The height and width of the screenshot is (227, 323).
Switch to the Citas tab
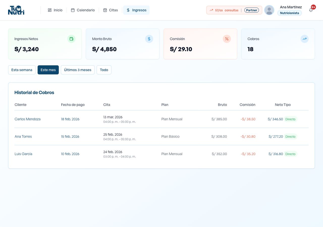point(111,10)
